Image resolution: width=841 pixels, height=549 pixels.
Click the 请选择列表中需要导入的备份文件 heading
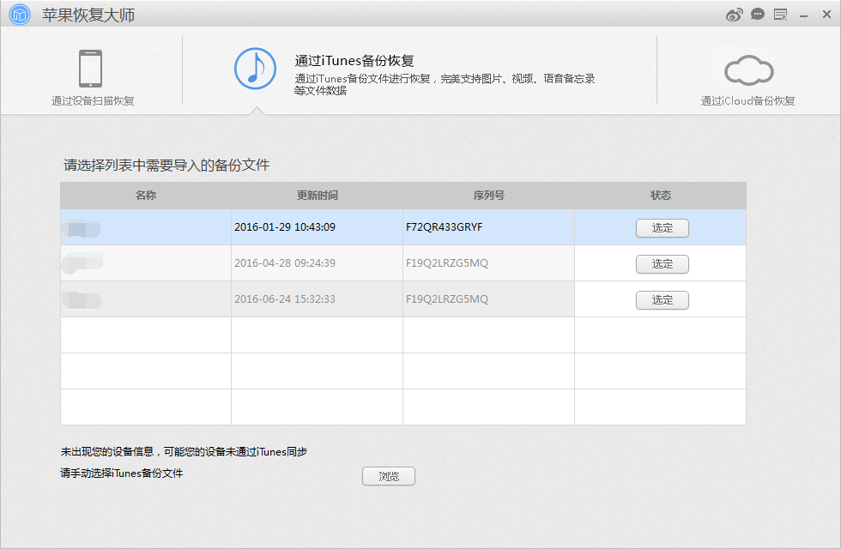(x=166, y=165)
